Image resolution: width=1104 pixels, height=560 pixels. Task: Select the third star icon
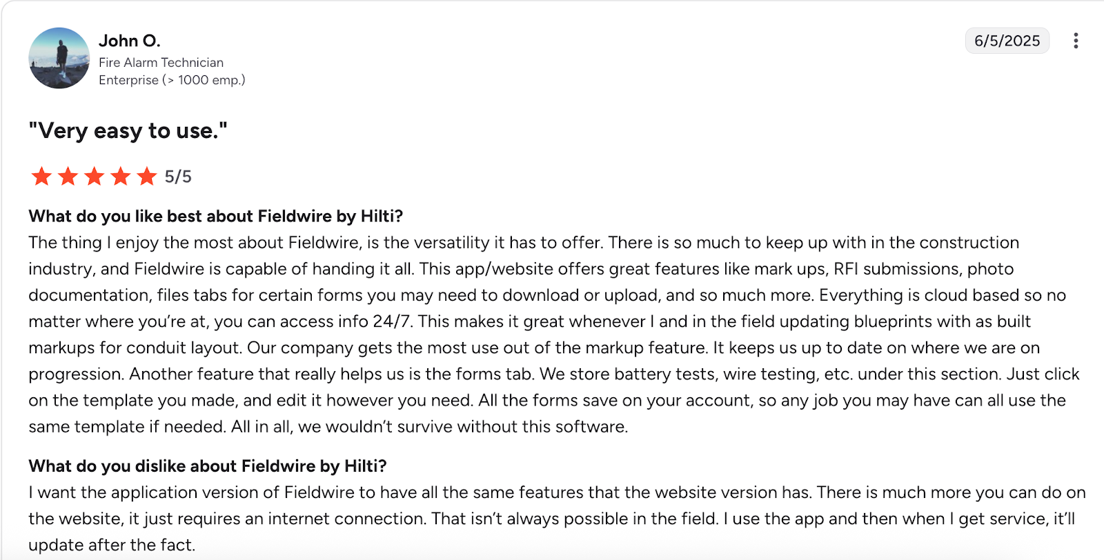pos(95,177)
